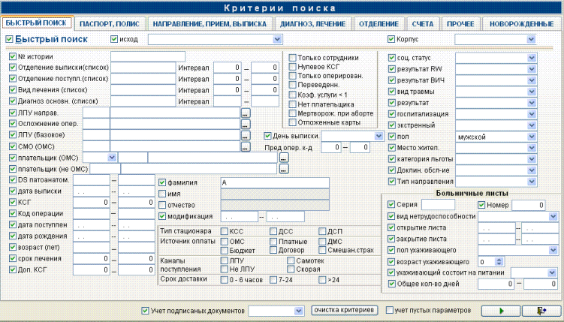The height and width of the screenshot is (322, 564).
Task: Run search with green play arrow button
Action: (501, 311)
